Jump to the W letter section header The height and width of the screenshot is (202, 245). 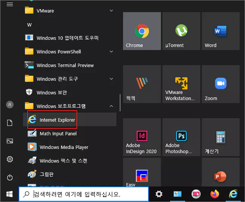coord(30,25)
